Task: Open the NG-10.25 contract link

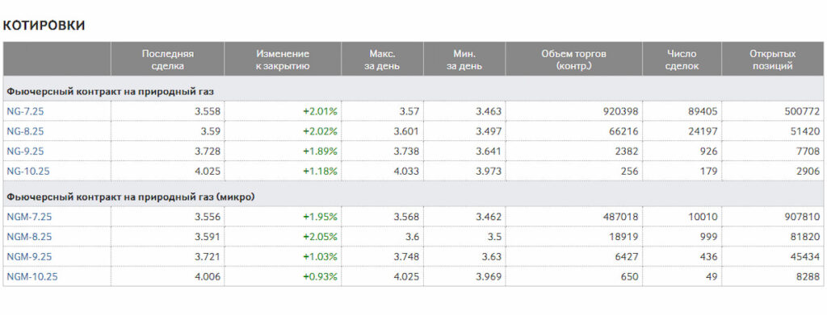Action: tap(28, 172)
